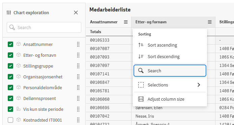
Task: Click the dimension cube icon beside Organisasjonsenhet
Action: (19, 77)
